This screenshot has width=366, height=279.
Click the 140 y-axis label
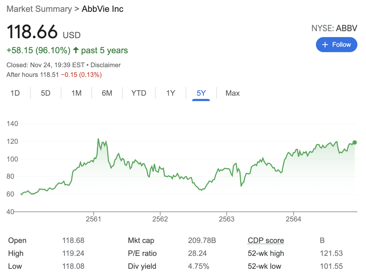[x=12, y=124]
